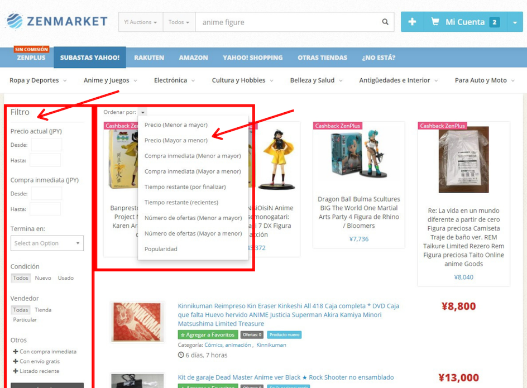This screenshot has height=388, width=527.
Task: Click the ZenMarket logo
Action: tap(57, 21)
